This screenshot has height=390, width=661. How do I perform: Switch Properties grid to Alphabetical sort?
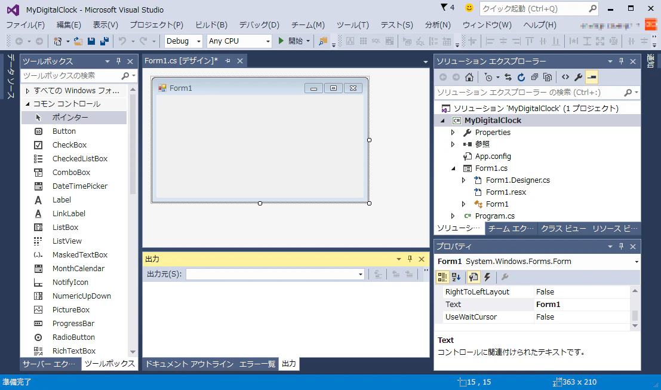456,277
